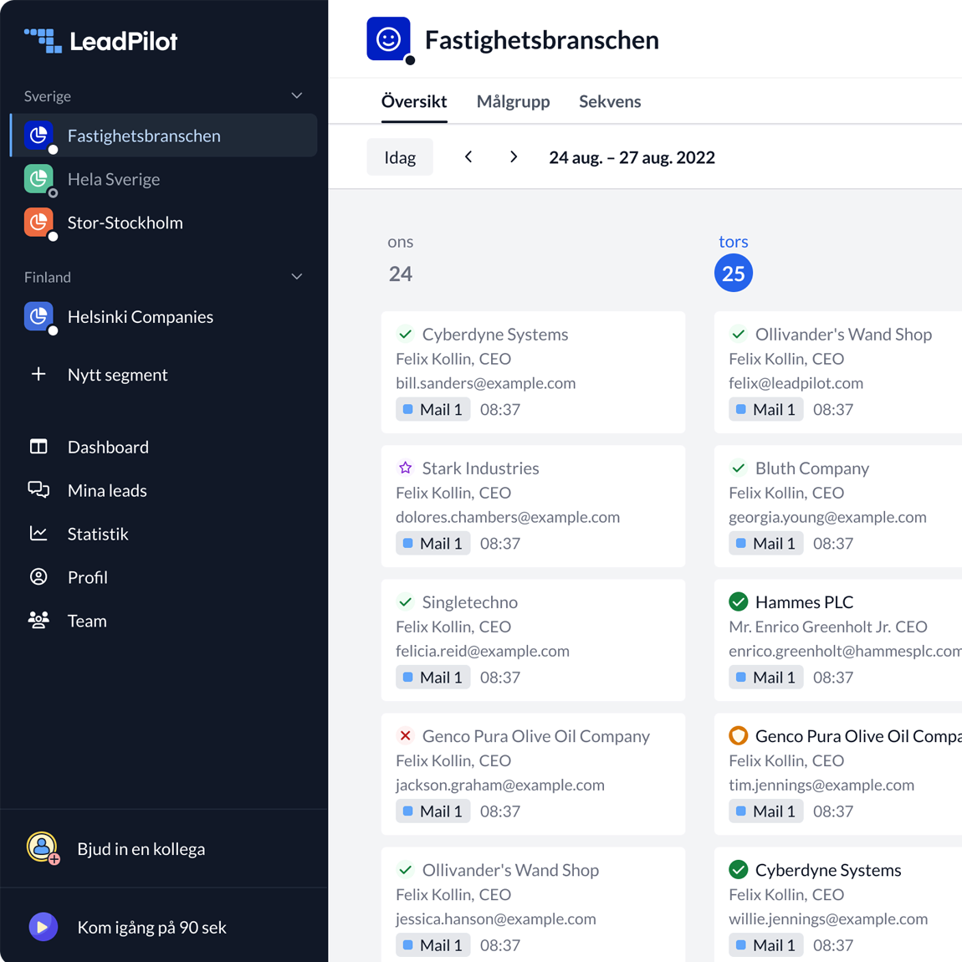Open the Team people icon
962x962 pixels.
[38, 621]
